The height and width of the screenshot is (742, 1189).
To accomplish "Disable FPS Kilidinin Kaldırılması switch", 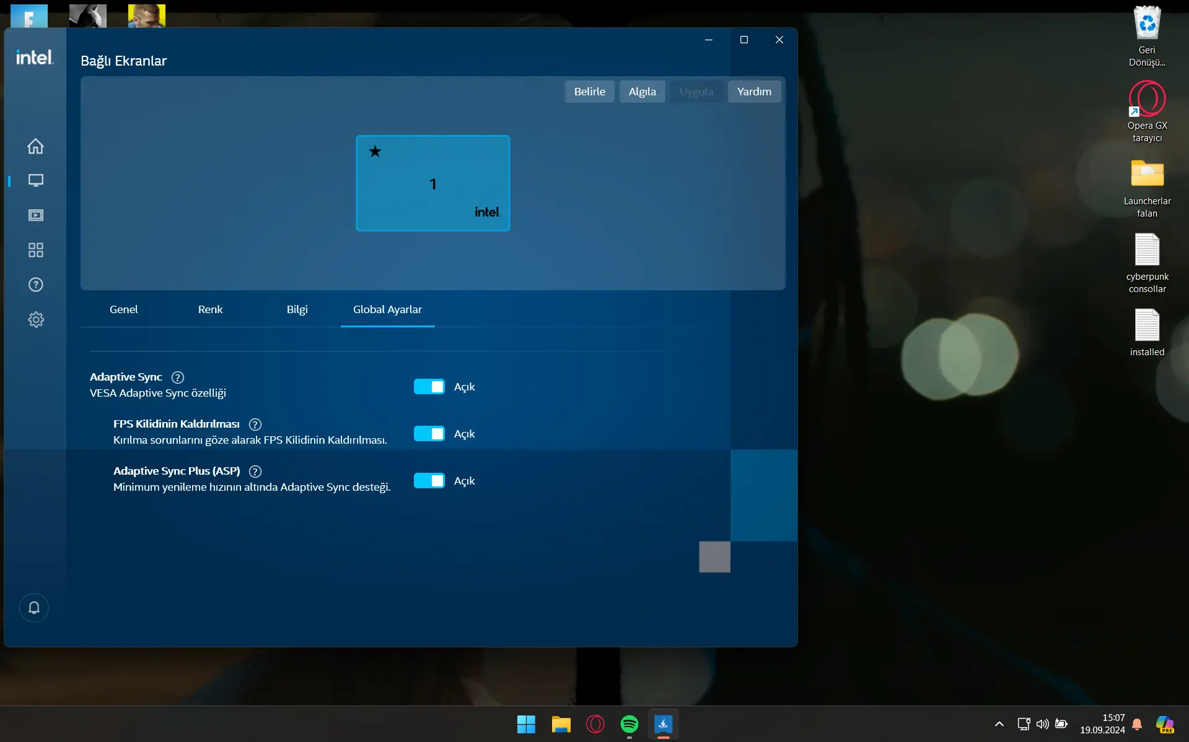I will 429,434.
